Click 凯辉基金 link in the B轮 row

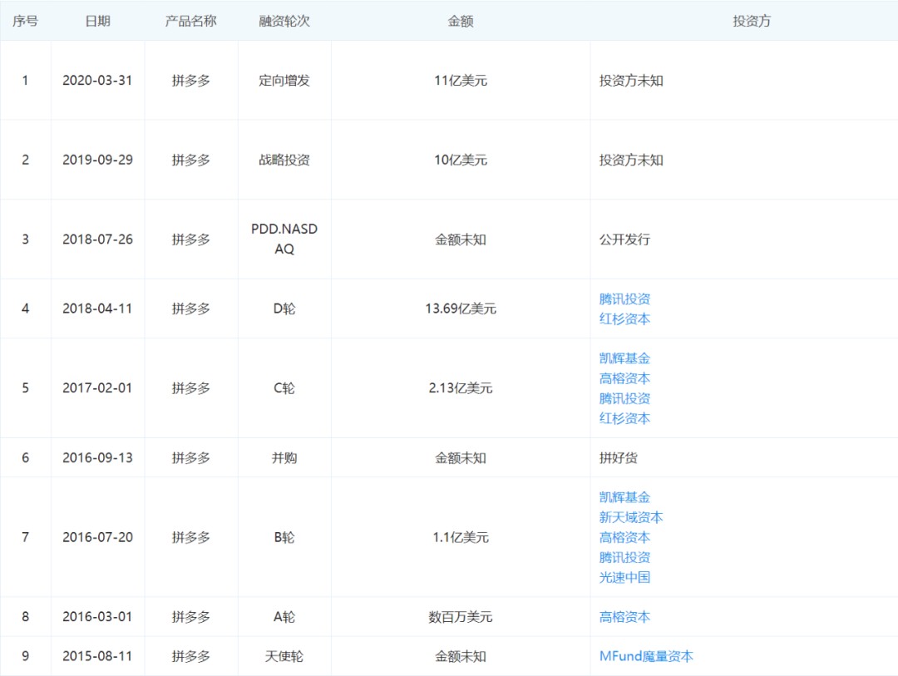click(624, 497)
